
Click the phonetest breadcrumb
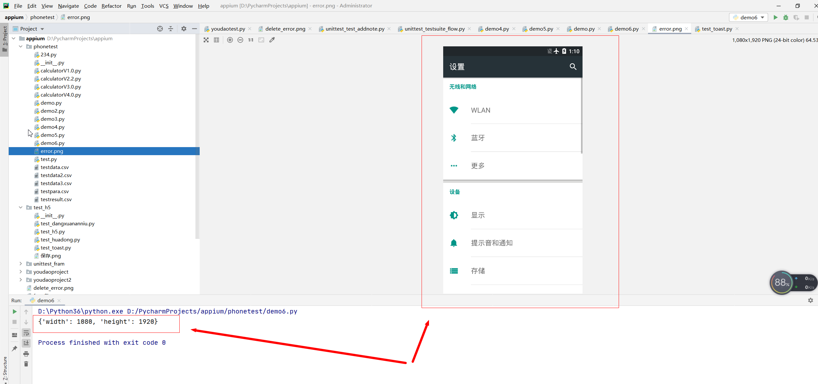pos(42,17)
